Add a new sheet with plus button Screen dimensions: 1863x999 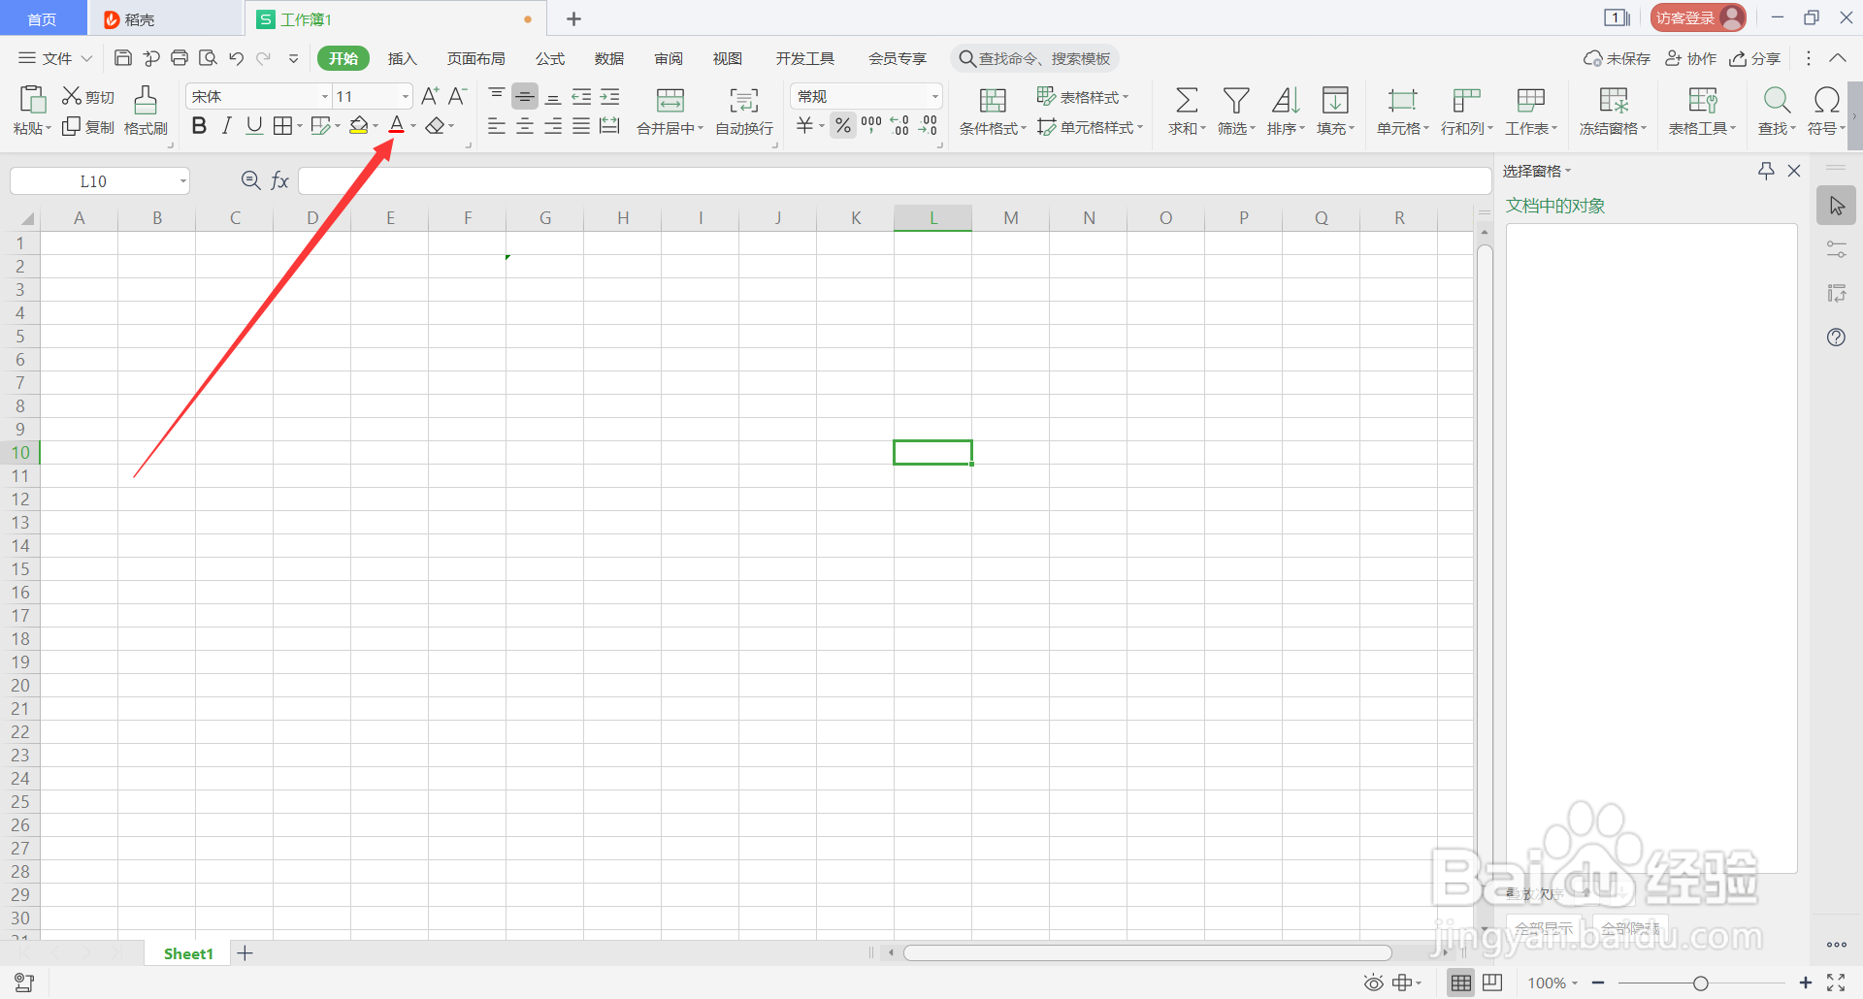tap(245, 953)
